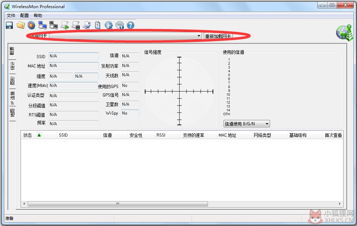Start logging with green play scroll icon
Image resolution: width=357 pixels, height=226 pixels.
(x=65, y=25)
